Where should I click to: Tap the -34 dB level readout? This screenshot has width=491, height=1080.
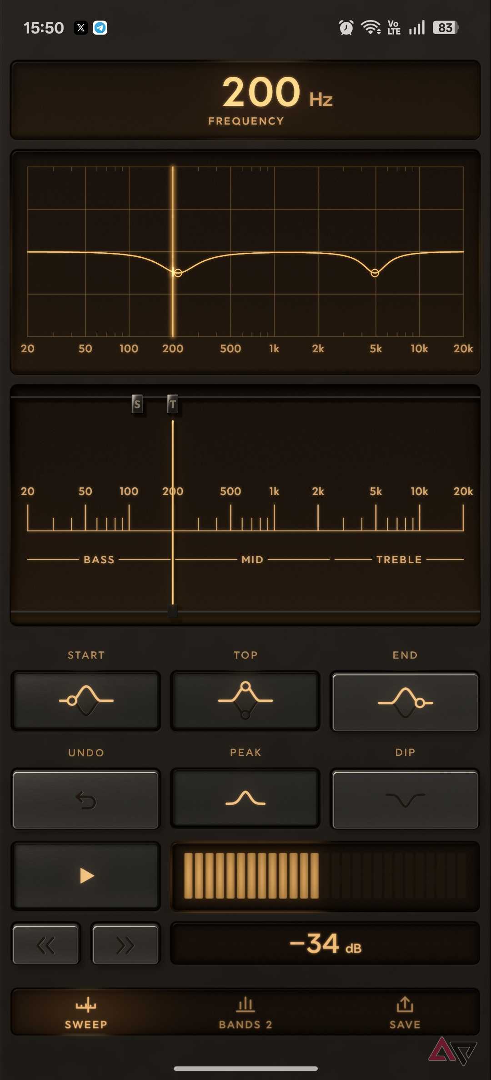(325, 943)
